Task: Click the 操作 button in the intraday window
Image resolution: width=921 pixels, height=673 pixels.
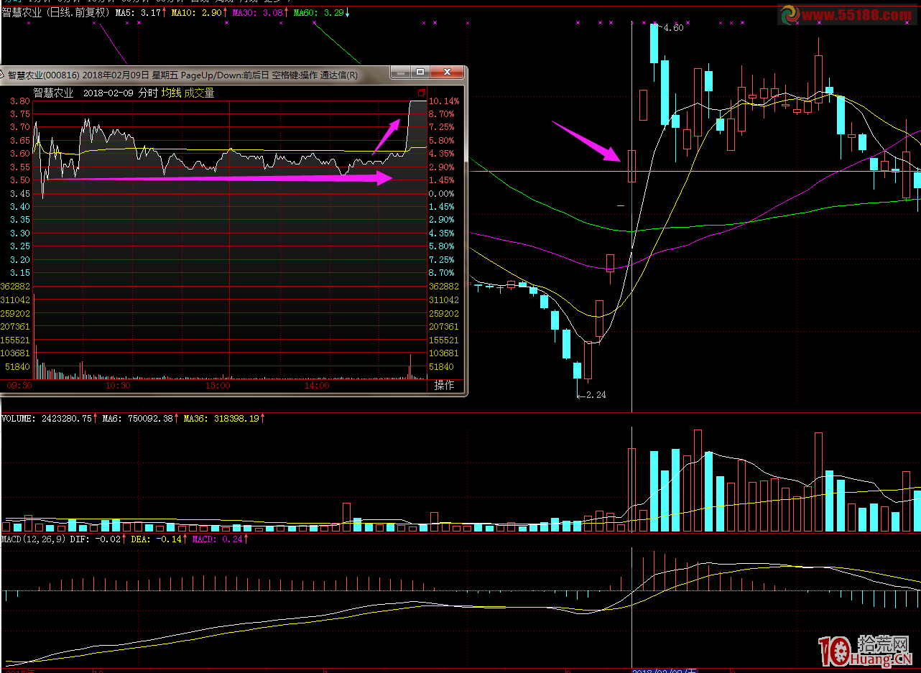Action: pyautogui.click(x=444, y=386)
